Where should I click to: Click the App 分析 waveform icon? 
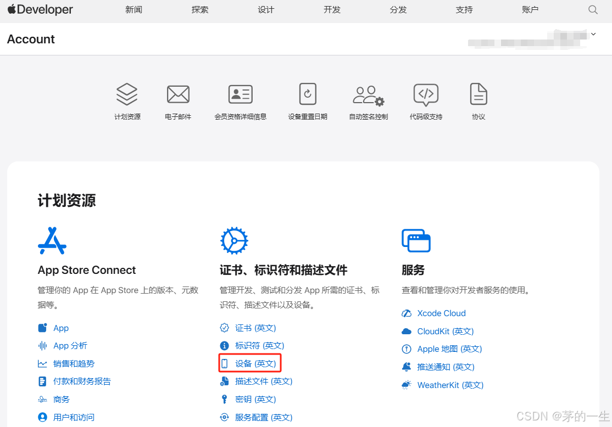point(42,346)
